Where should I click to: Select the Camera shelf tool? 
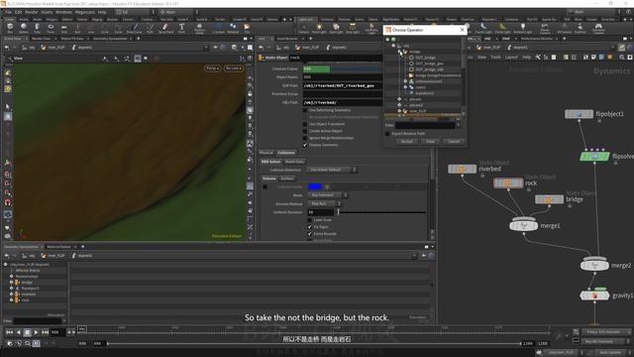tap(303, 28)
